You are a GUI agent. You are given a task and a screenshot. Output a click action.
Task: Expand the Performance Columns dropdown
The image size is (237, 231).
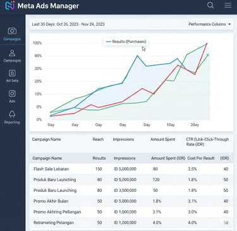(x=209, y=24)
